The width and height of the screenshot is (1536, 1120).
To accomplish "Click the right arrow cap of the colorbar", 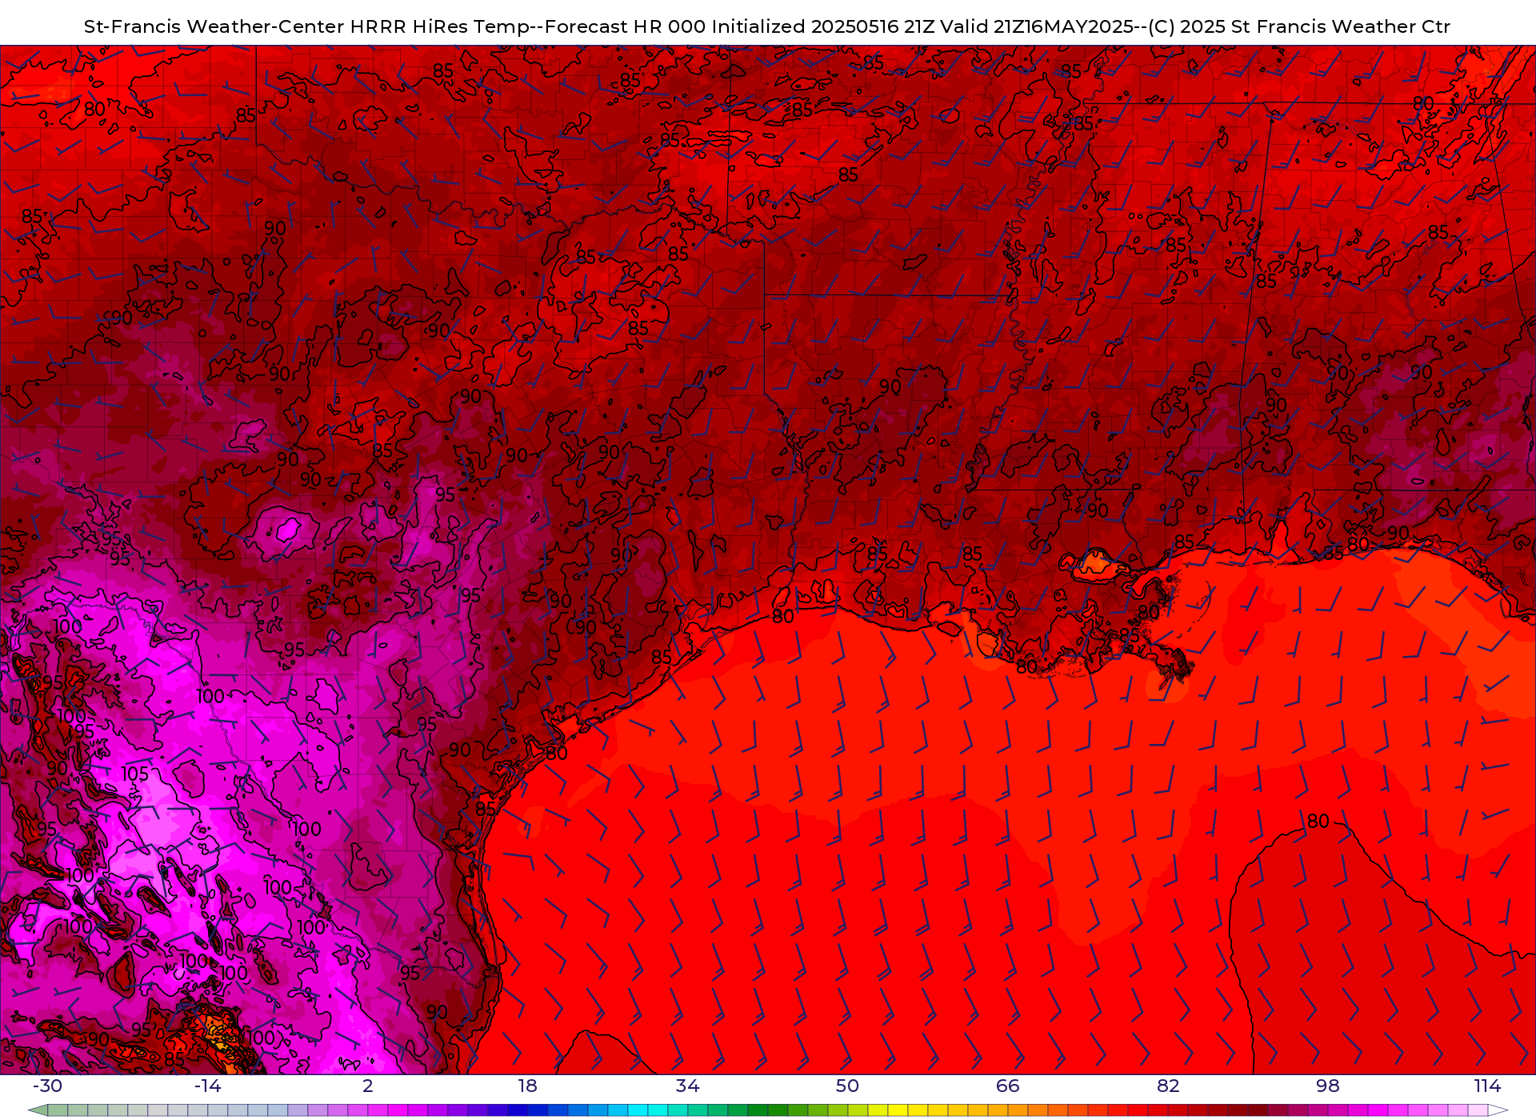I will pyautogui.click(x=1498, y=1110).
